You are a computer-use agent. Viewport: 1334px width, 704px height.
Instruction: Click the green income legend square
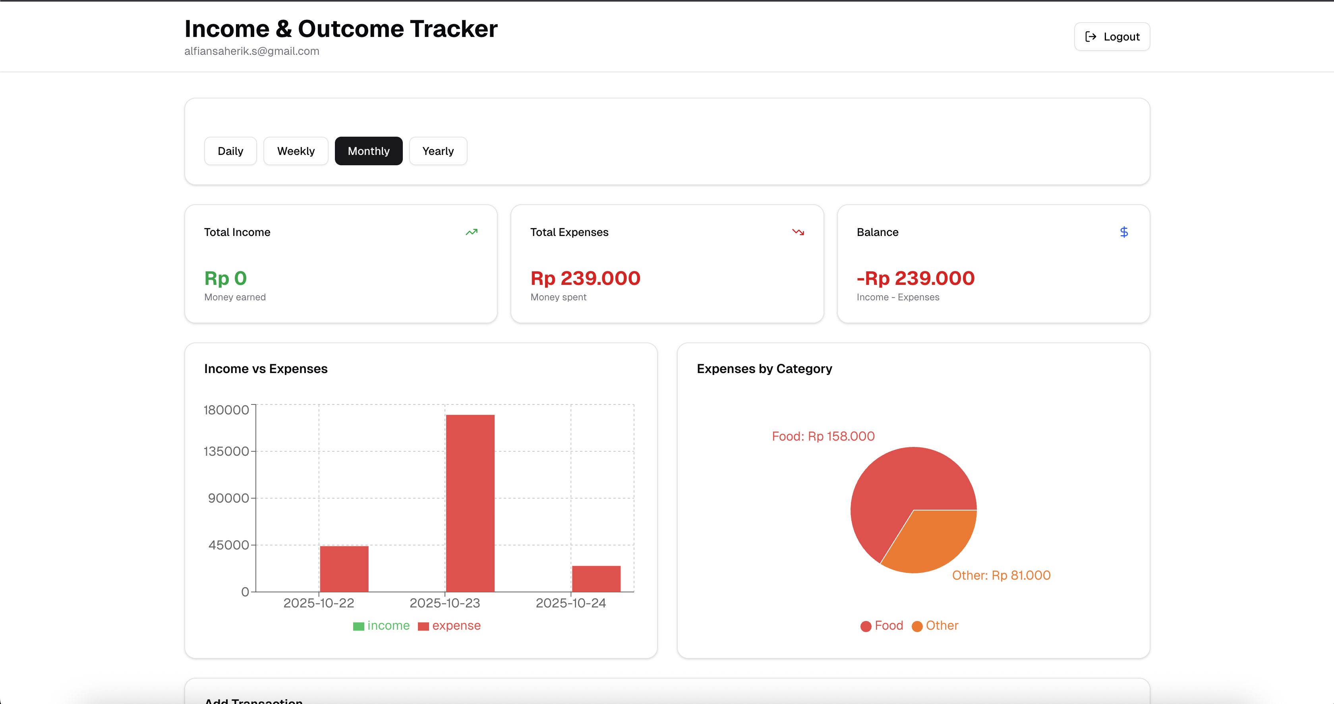[x=358, y=626]
